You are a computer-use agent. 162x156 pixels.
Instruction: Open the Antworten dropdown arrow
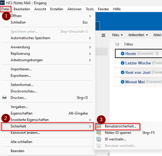click(147, 35)
